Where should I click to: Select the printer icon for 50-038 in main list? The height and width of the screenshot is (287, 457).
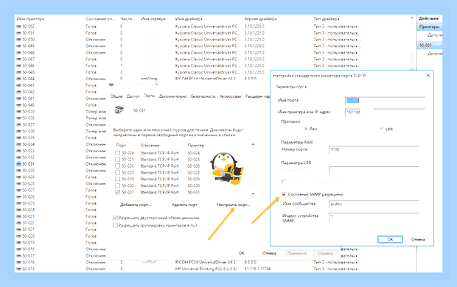19,118
